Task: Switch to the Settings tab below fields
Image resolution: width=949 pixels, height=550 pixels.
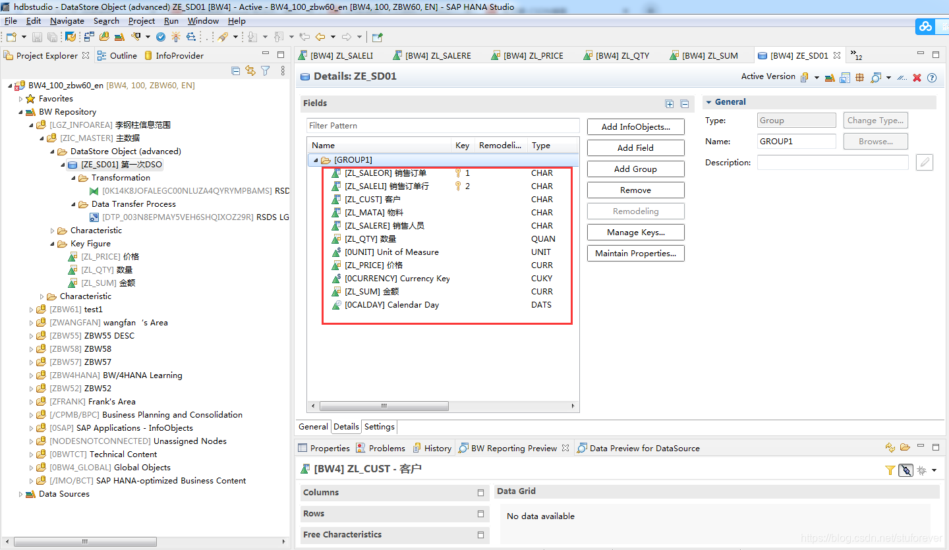Action: [379, 427]
